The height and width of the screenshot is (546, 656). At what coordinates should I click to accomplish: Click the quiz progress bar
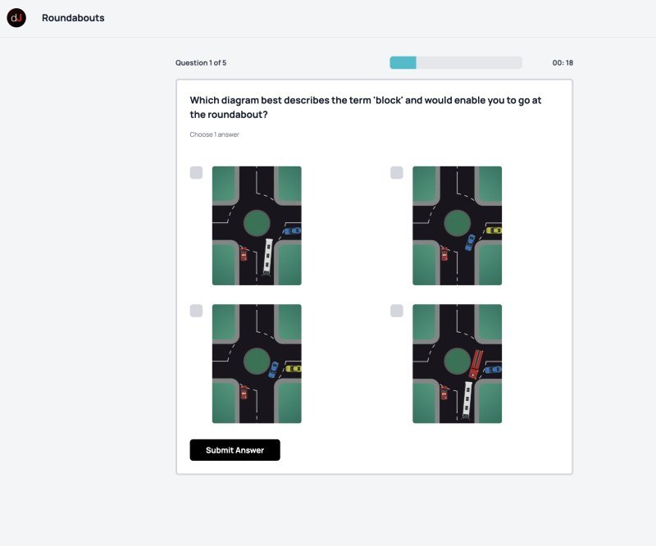pos(455,63)
